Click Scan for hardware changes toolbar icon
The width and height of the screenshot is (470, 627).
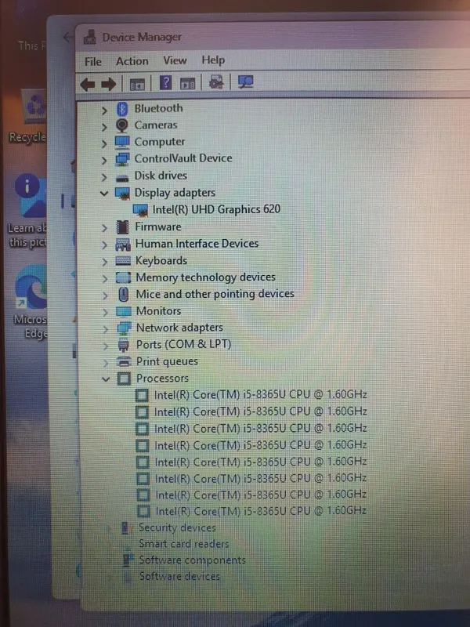[245, 82]
